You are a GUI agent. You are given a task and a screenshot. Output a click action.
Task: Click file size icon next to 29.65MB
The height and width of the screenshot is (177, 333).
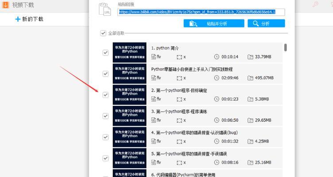pyautogui.click(x=250, y=120)
